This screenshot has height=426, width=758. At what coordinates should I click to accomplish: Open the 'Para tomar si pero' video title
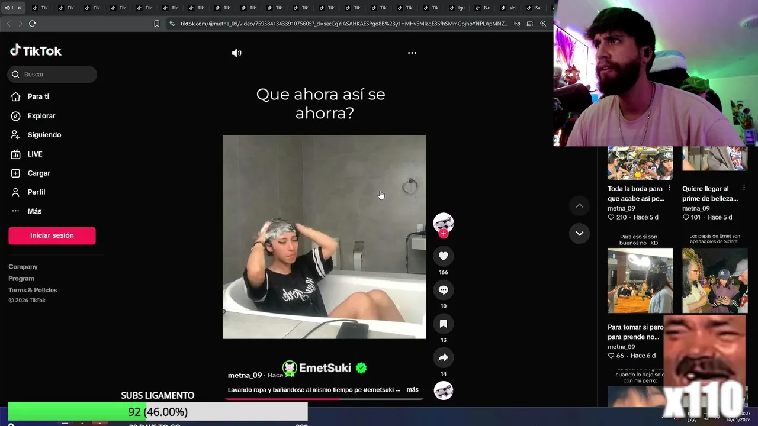click(x=635, y=332)
